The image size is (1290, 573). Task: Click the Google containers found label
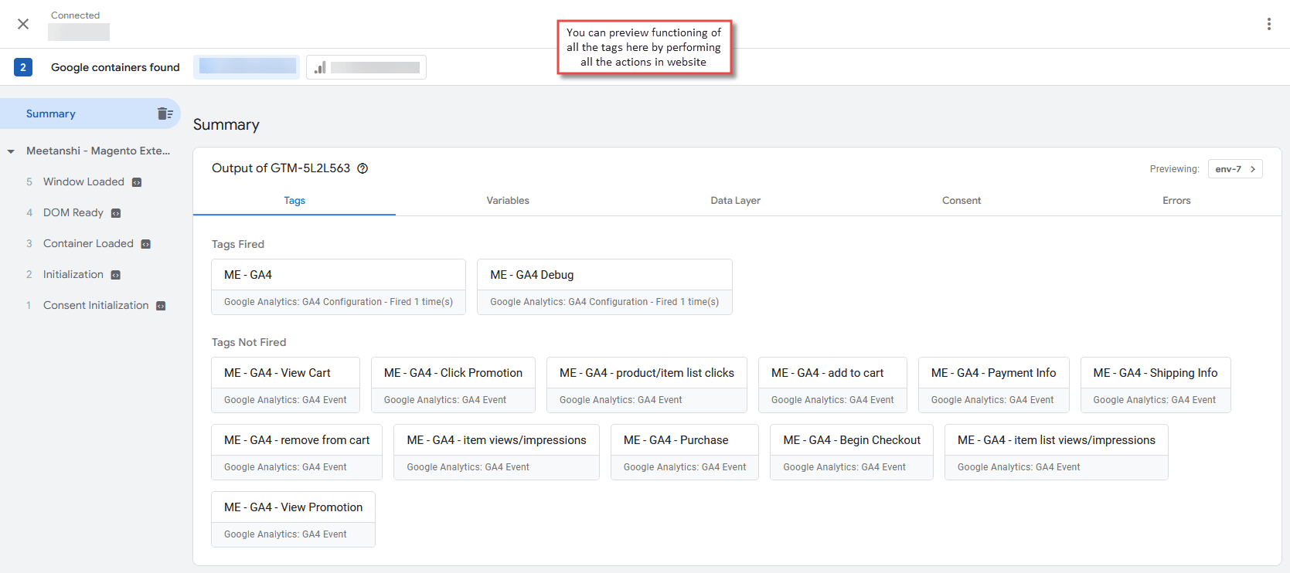pyautogui.click(x=115, y=67)
